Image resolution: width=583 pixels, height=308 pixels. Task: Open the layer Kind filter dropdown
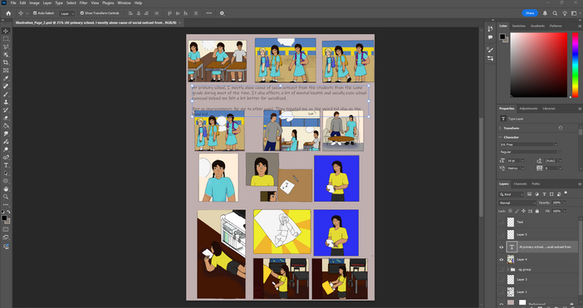coord(512,194)
